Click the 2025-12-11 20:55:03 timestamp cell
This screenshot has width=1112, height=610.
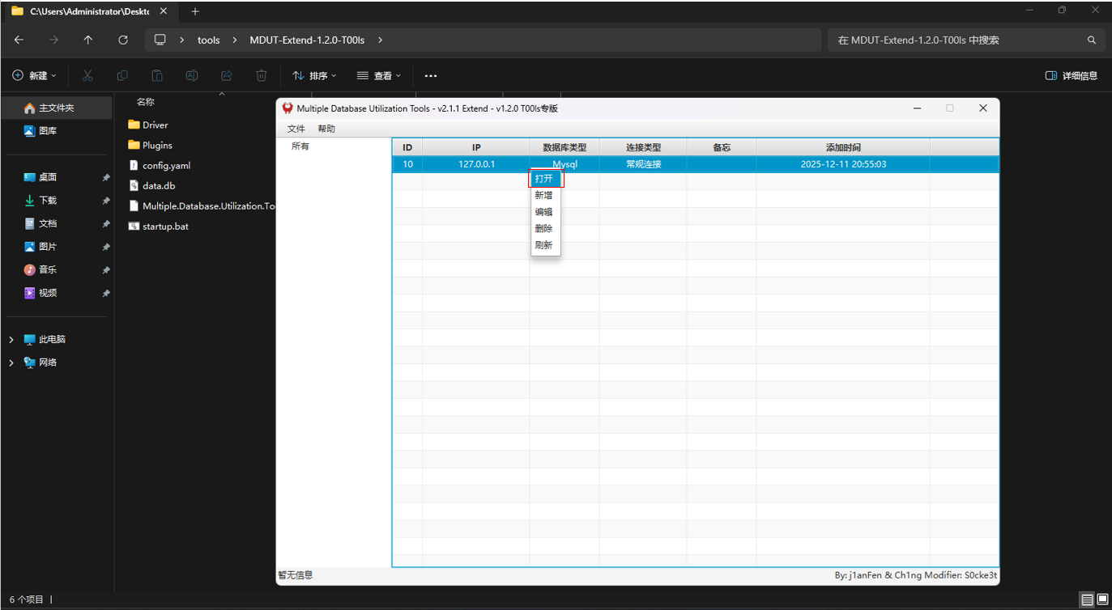click(843, 164)
